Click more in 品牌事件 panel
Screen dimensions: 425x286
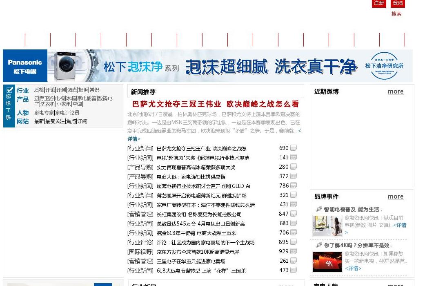coord(396,197)
